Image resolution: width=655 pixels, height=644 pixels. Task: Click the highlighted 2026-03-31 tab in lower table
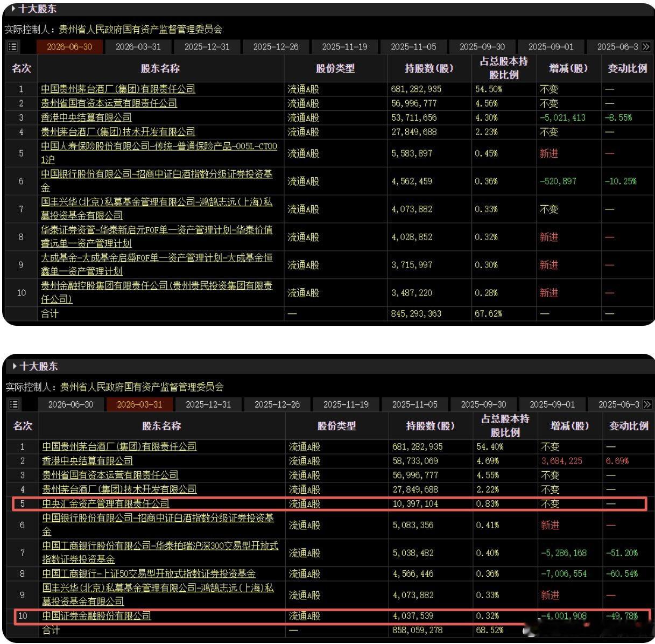tap(139, 404)
